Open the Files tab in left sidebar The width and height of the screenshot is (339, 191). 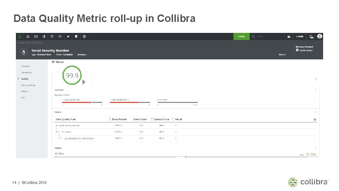pyautogui.click(x=23, y=98)
